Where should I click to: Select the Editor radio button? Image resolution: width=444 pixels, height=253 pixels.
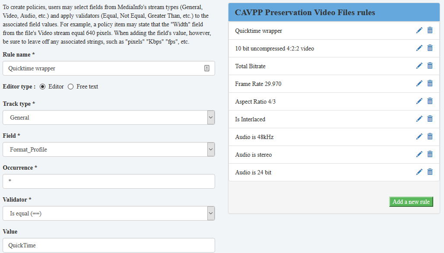(x=42, y=87)
